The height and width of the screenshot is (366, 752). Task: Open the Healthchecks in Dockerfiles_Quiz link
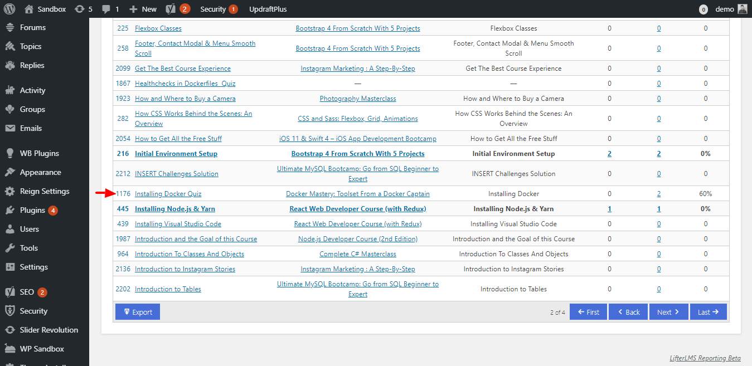tap(185, 84)
